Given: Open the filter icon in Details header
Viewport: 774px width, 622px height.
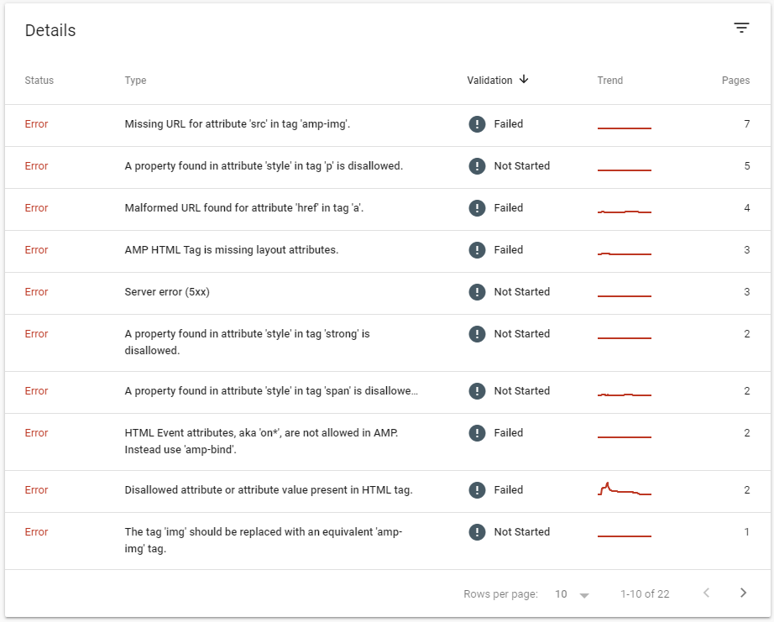Looking at the screenshot, I should point(741,28).
